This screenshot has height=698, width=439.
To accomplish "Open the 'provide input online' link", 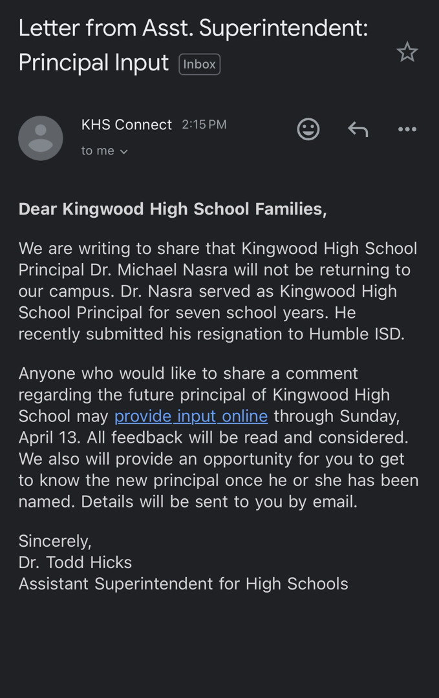I will point(190,416).
